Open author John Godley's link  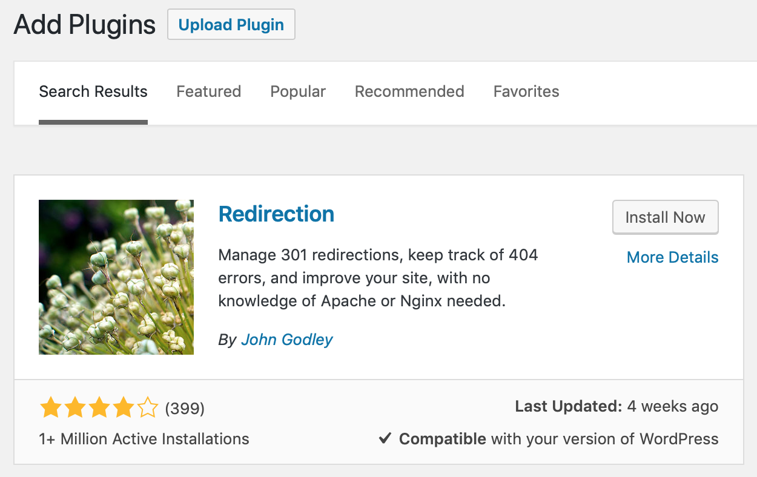(287, 340)
